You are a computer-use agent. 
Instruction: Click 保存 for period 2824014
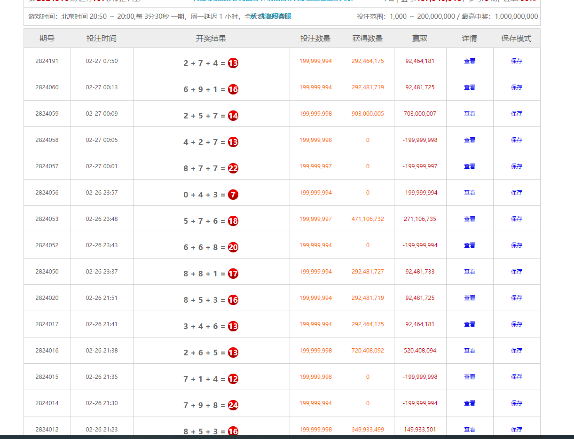click(517, 403)
